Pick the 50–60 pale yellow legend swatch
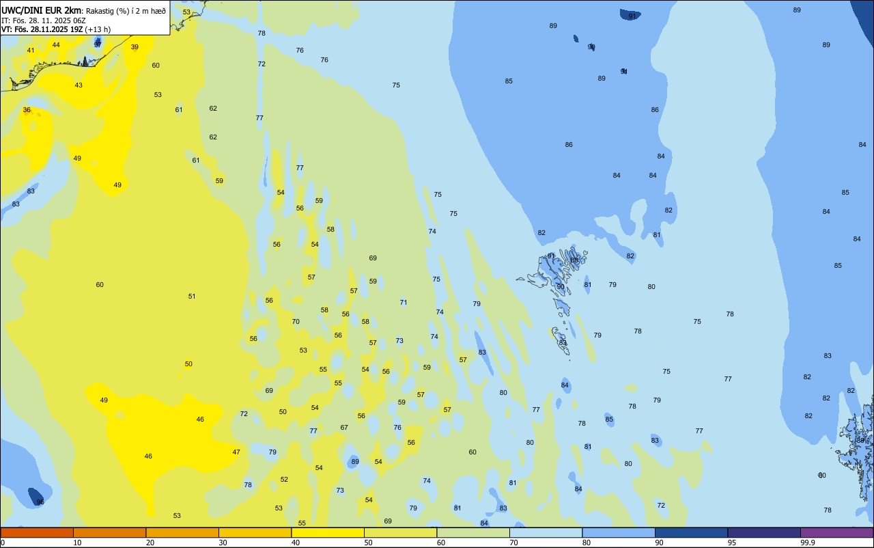The image size is (874, 548). tap(400, 532)
